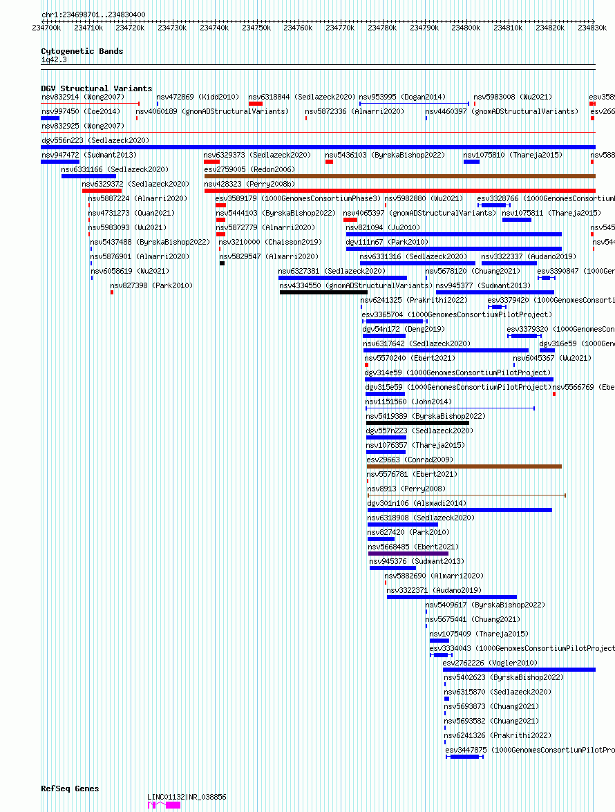The width and height of the screenshot is (615, 812).
Task: Click nsv5876901 (Almarri2020) label
Action: click(140, 256)
